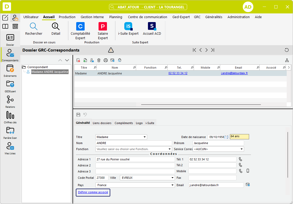Expand the Pays dropdown showing France

click(x=172, y=185)
